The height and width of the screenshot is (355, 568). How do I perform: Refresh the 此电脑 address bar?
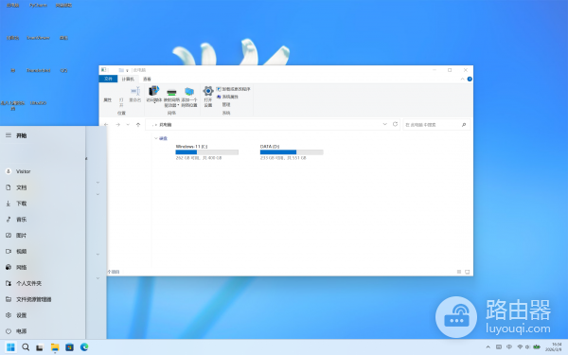coord(395,124)
